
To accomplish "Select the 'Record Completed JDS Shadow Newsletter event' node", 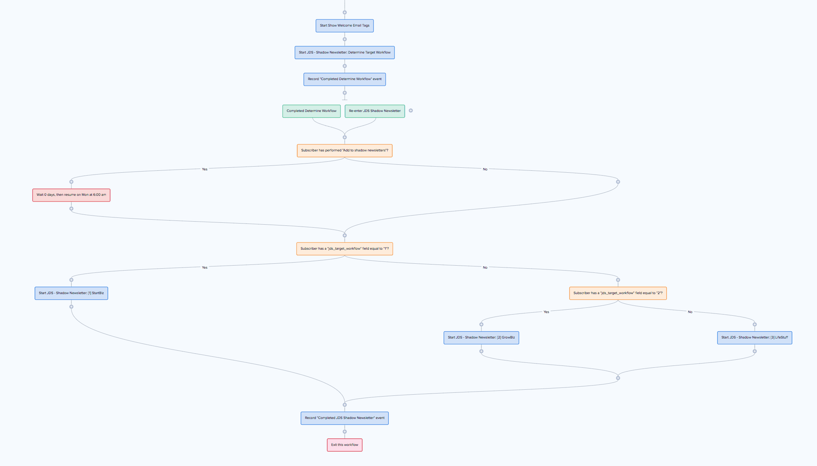I will click(x=344, y=417).
